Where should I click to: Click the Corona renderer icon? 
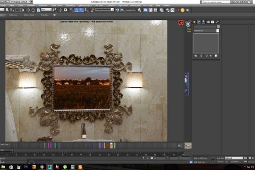tap(181, 22)
